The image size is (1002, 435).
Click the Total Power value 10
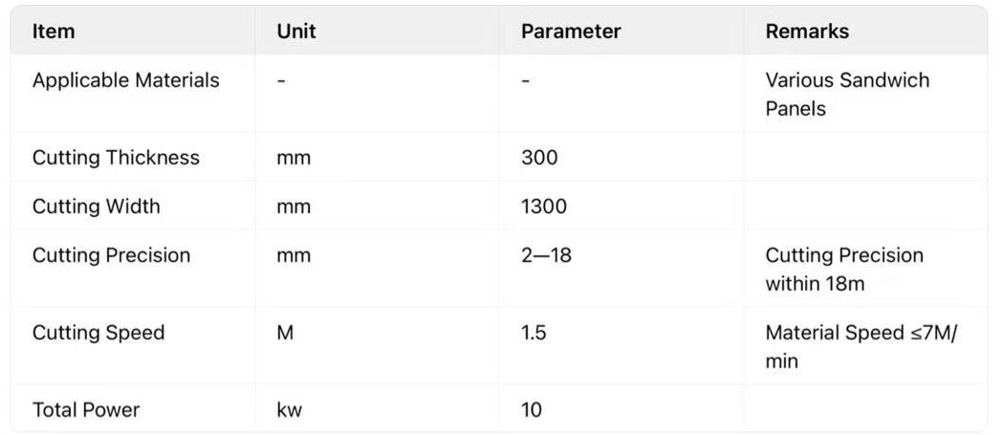532,410
